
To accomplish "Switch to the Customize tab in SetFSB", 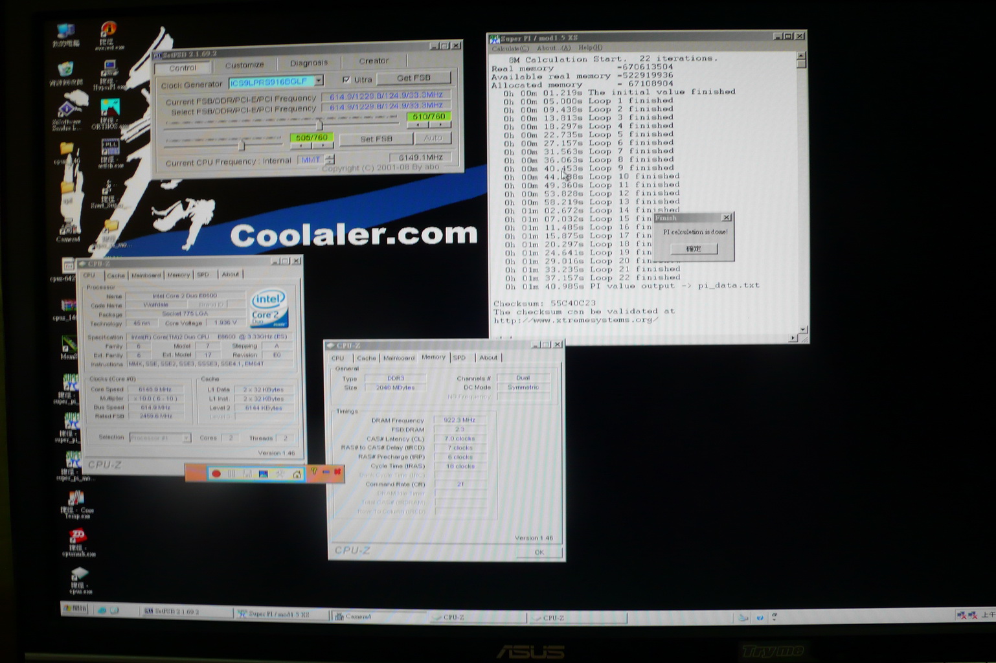I will click(x=244, y=65).
